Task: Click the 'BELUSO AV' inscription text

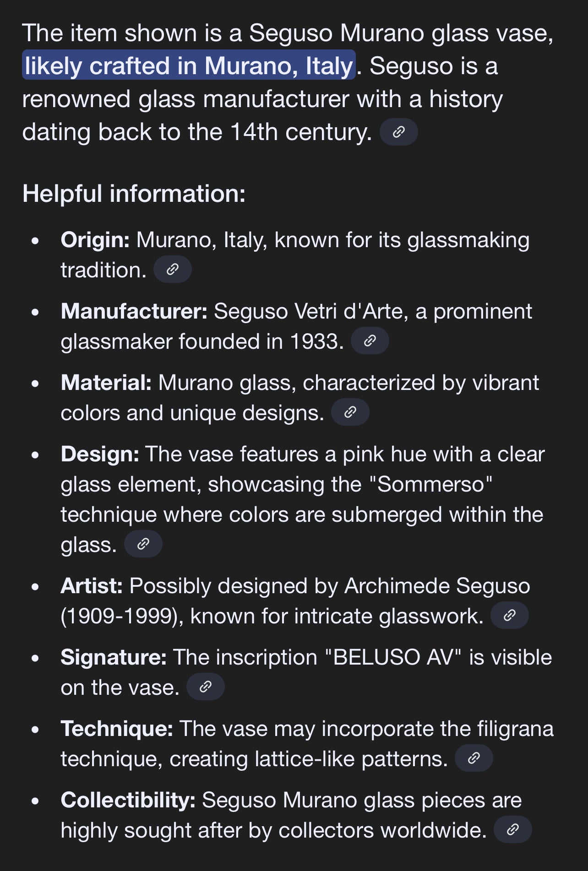Action: tap(393, 657)
